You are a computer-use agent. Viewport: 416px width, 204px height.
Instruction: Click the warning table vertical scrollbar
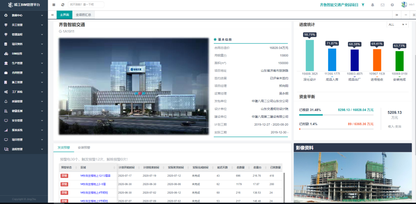tap(283, 188)
